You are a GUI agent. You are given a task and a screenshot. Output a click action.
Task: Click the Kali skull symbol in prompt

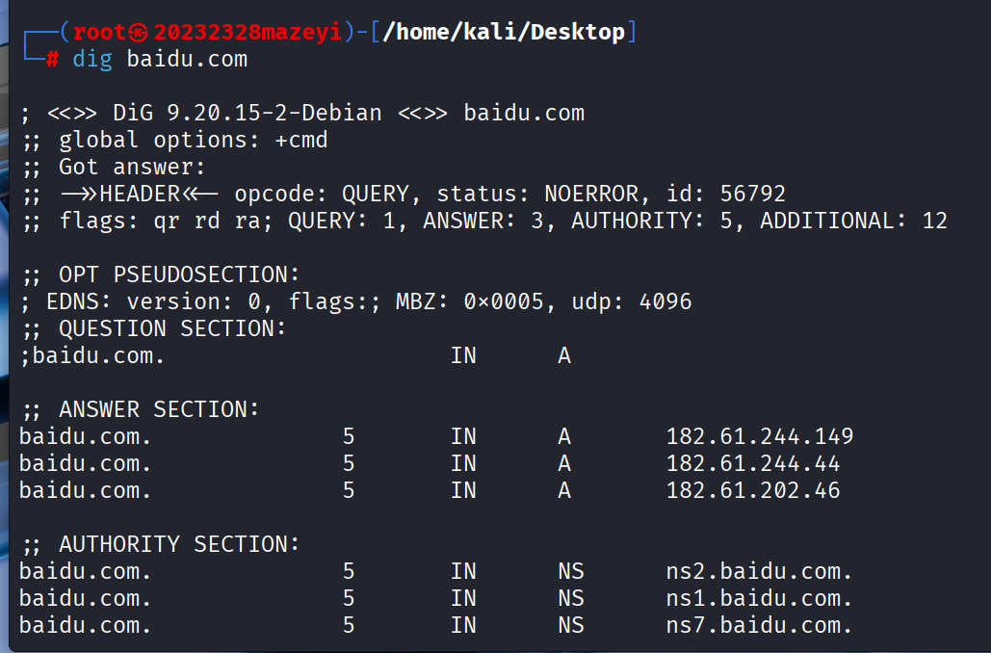click(139, 32)
